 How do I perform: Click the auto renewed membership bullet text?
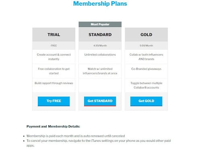click(76, 136)
